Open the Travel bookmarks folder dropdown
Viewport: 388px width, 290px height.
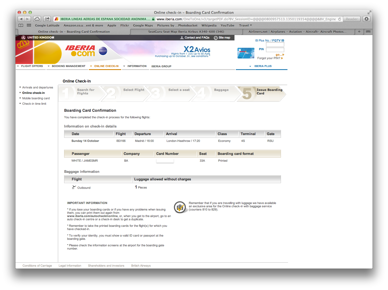click(x=245, y=26)
